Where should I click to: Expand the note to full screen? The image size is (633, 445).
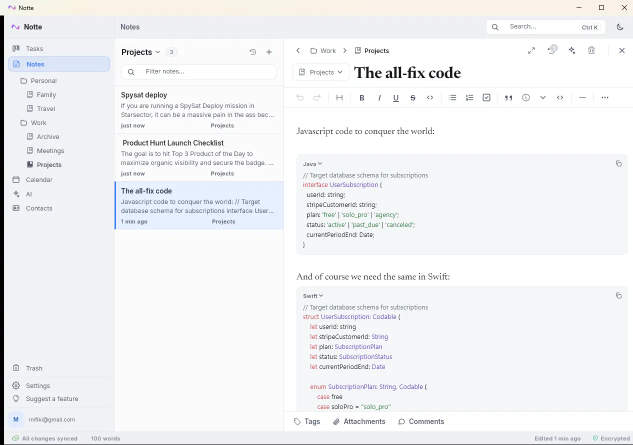pyautogui.click(x=531, y=50)
